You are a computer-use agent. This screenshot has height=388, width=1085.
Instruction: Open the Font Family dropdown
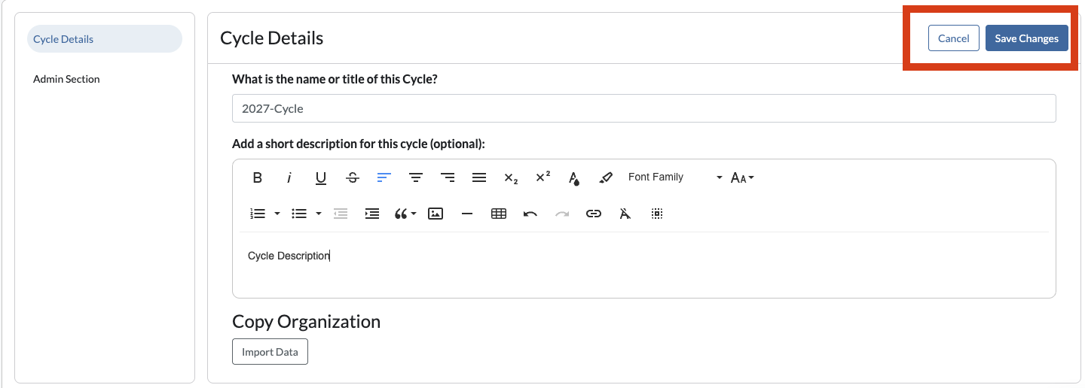675,177
